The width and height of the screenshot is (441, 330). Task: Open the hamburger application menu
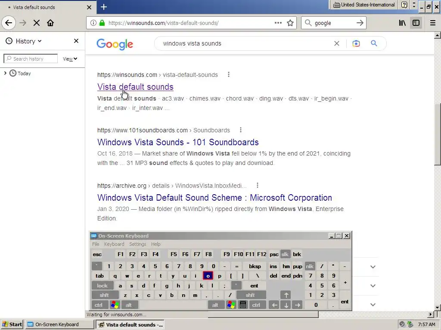(x=433, y=23)
